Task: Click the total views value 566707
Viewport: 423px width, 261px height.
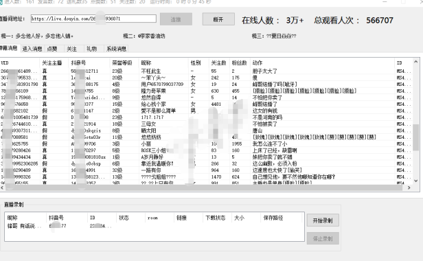Action: click(380, 20)
